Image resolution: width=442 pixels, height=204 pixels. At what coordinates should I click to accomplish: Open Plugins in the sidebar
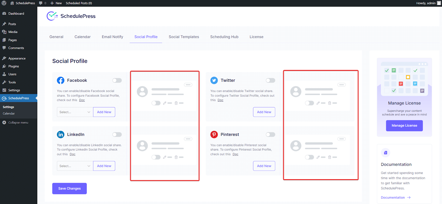click(19, 66)
